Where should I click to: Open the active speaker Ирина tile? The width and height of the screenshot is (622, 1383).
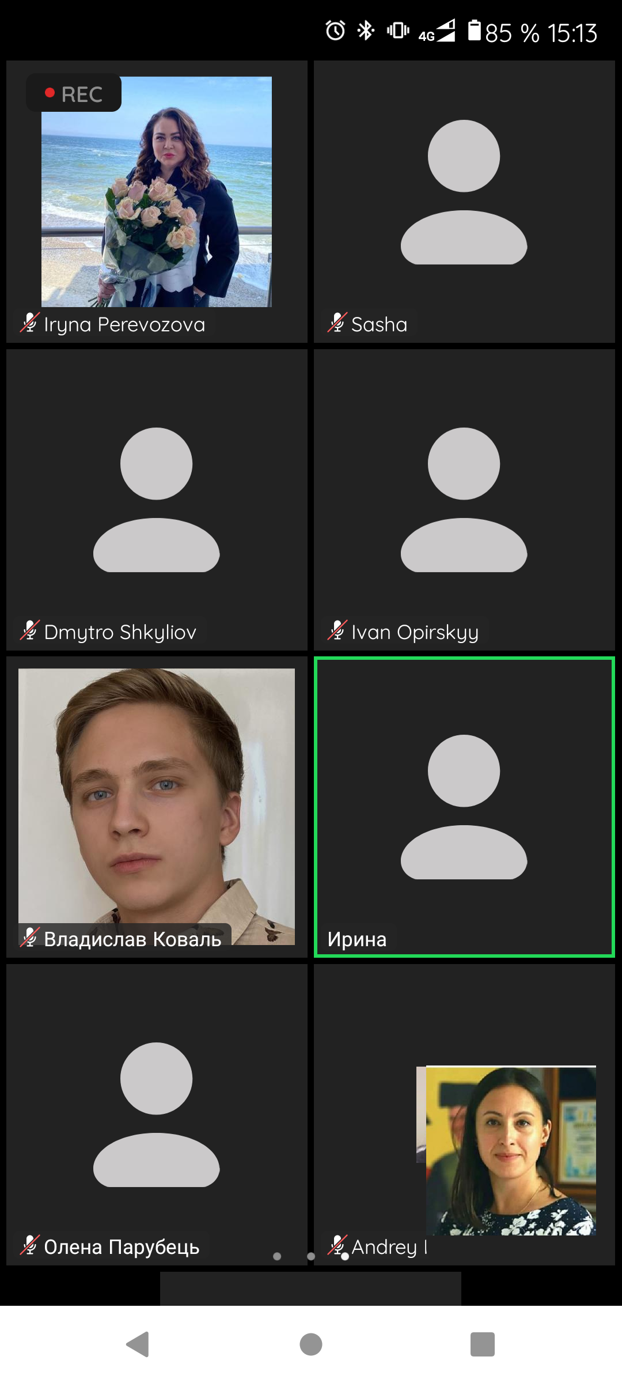(x=464, y=807)
